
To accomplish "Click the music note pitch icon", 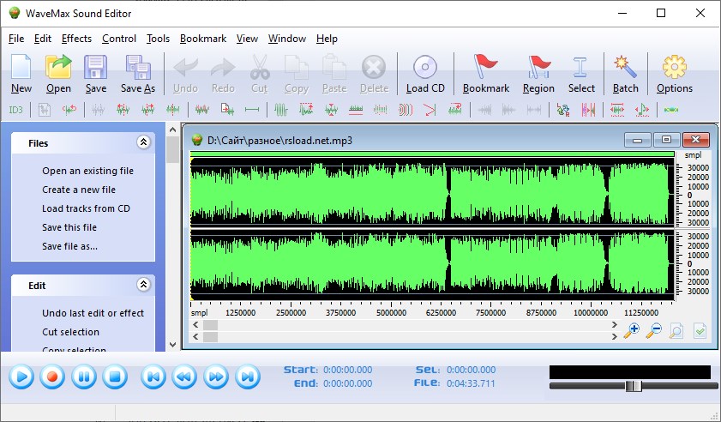I will coord(642,110).
